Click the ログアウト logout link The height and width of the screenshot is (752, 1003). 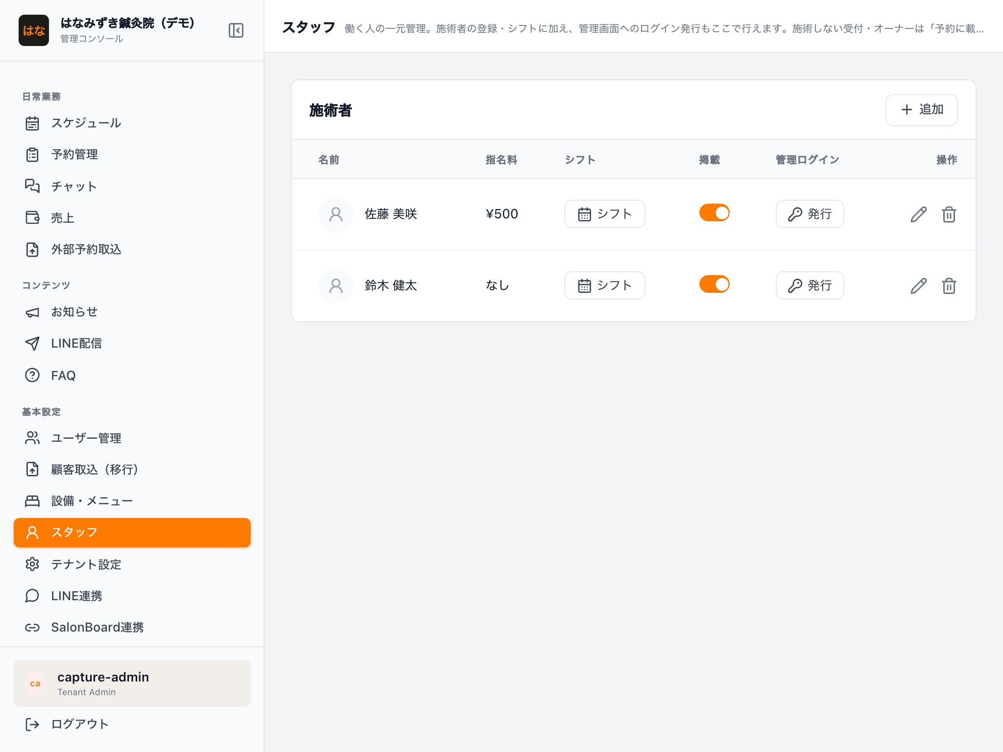tap(132, 724)
